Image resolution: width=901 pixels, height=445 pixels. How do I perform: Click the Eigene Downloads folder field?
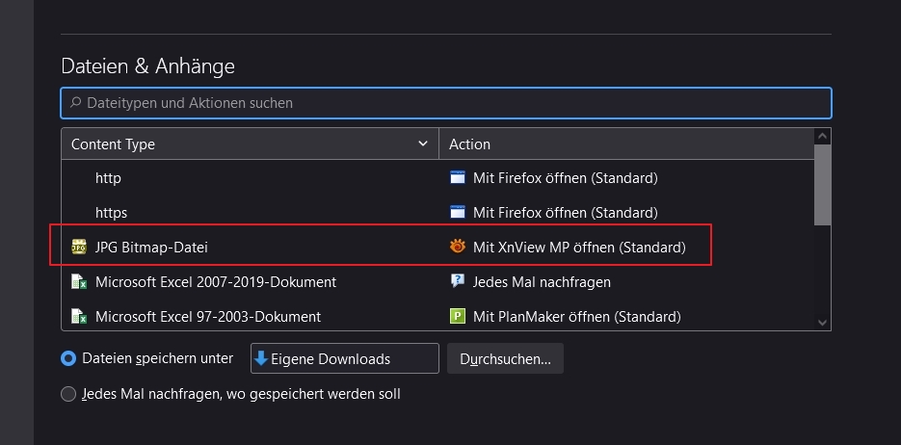(x=344, y=358)
